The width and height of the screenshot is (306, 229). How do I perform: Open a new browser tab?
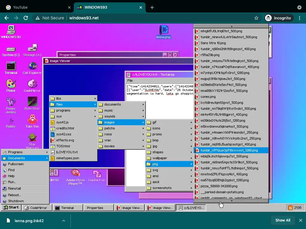click(152, 7)
